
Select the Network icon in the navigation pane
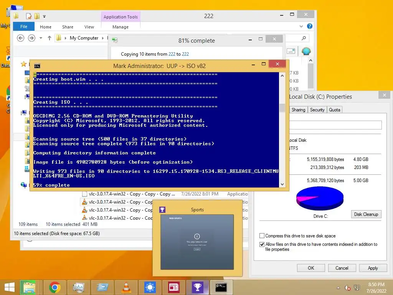(x=24, y=185)
